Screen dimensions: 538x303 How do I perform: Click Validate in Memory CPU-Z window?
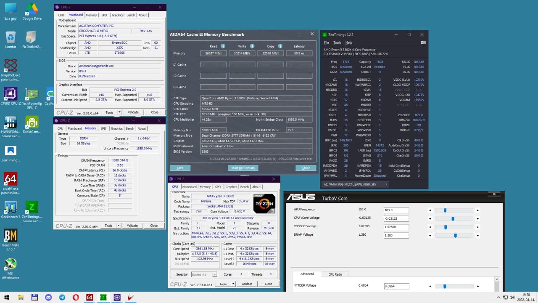(132, 226)
